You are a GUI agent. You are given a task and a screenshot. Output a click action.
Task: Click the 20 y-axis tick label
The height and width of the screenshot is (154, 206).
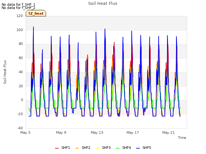click(21, 86)
